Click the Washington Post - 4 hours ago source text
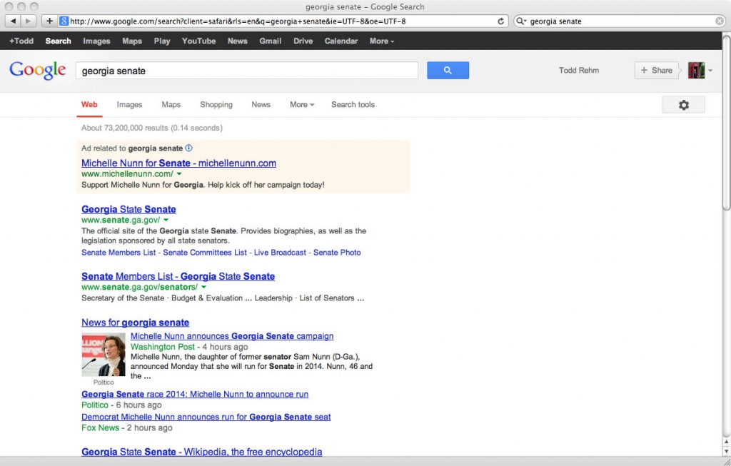This screenshot has height=466, width=731. pos(189,347)
